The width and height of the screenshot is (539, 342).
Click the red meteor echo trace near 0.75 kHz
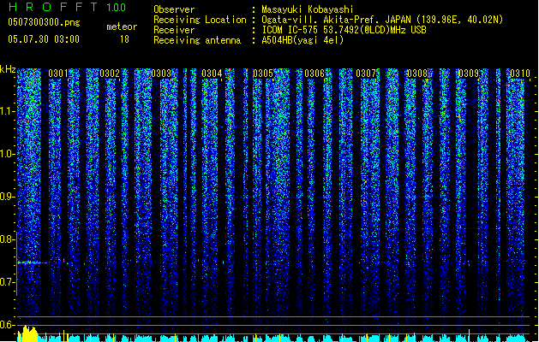[30, 262]
